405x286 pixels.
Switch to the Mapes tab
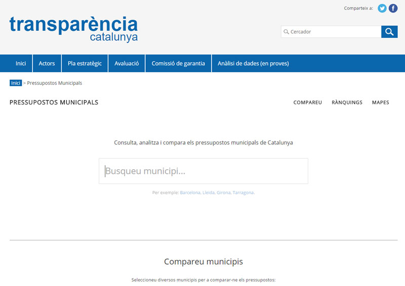(380, 103)
